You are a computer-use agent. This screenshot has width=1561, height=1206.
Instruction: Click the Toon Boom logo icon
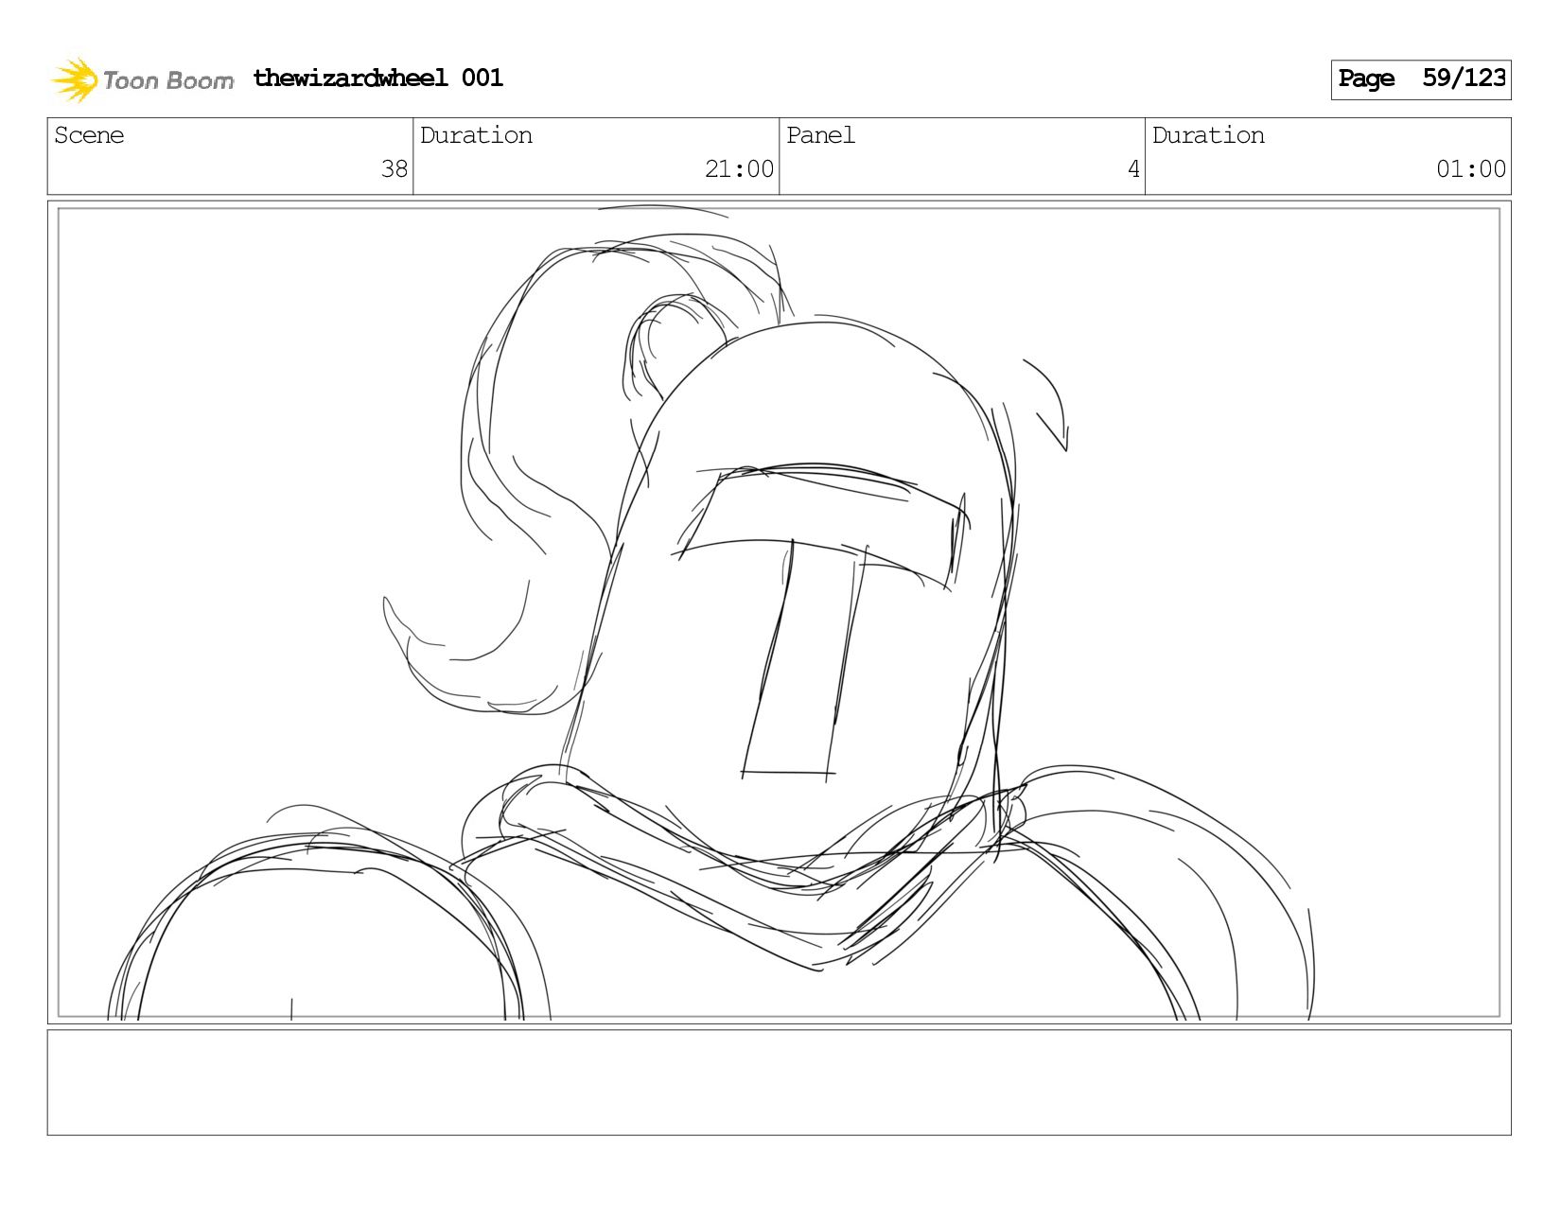75,79
